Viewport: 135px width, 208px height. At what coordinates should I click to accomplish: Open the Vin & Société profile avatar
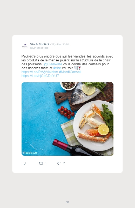tap(25, 46)
